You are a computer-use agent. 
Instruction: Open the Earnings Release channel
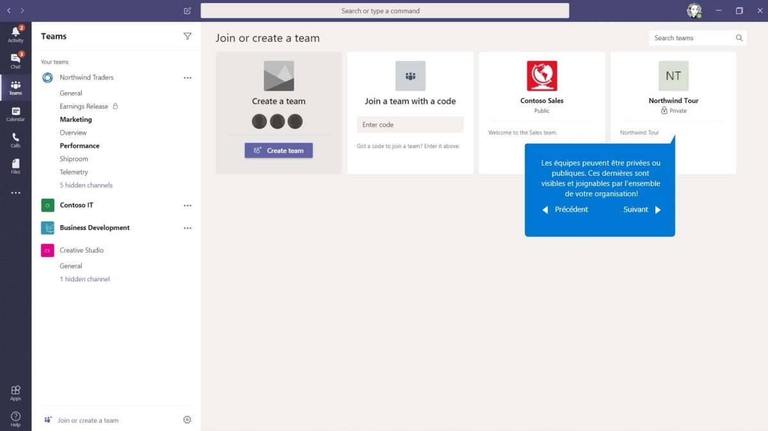click(x=84, y=106)
